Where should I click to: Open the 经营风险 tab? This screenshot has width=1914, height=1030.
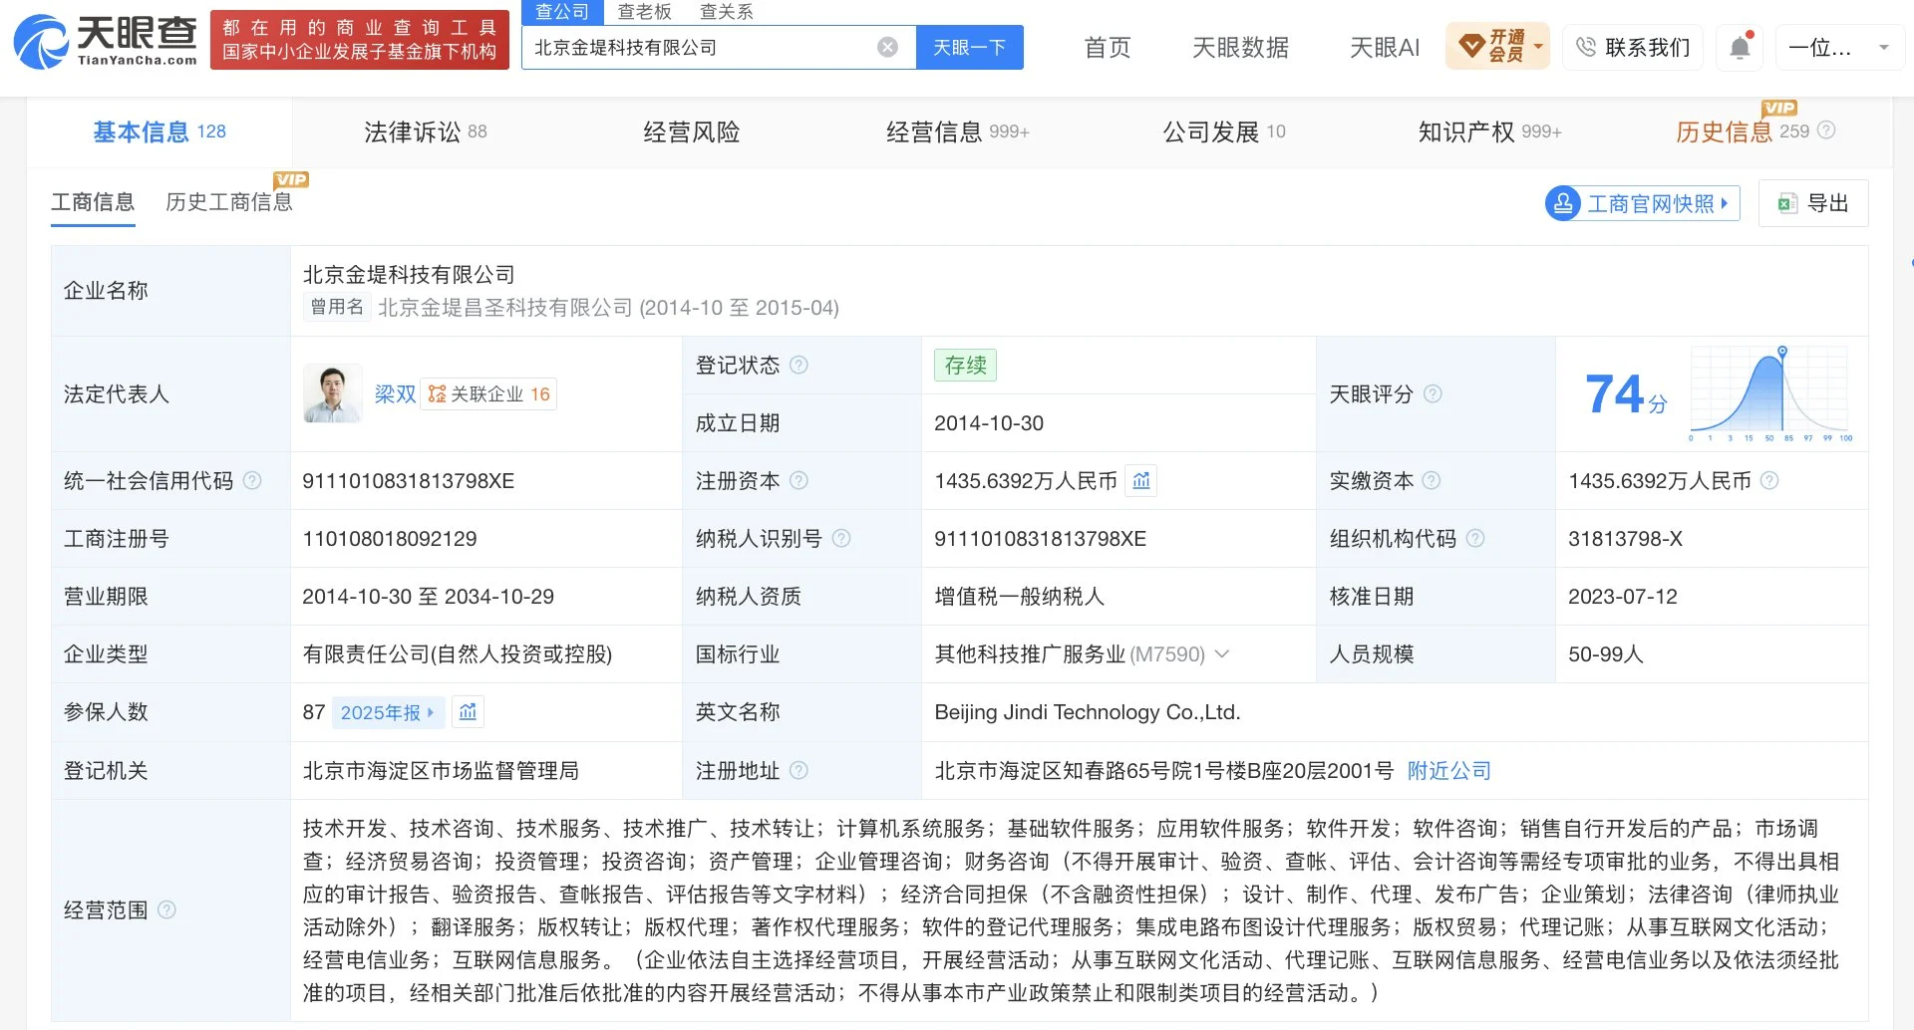[692, 131]
